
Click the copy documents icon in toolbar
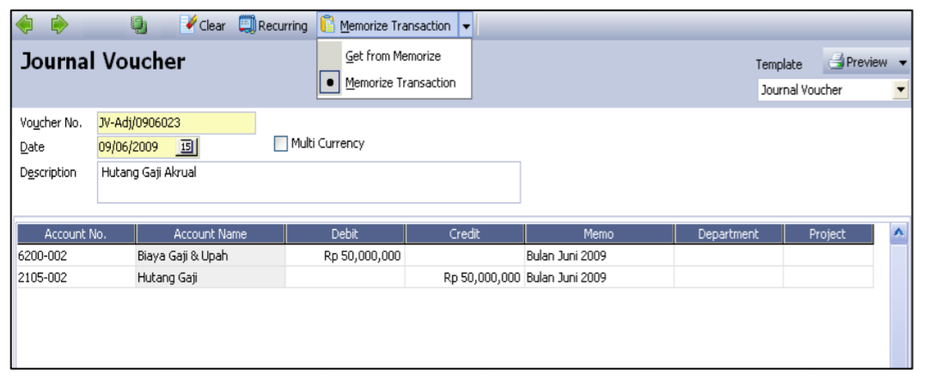(x=138, y=26)
